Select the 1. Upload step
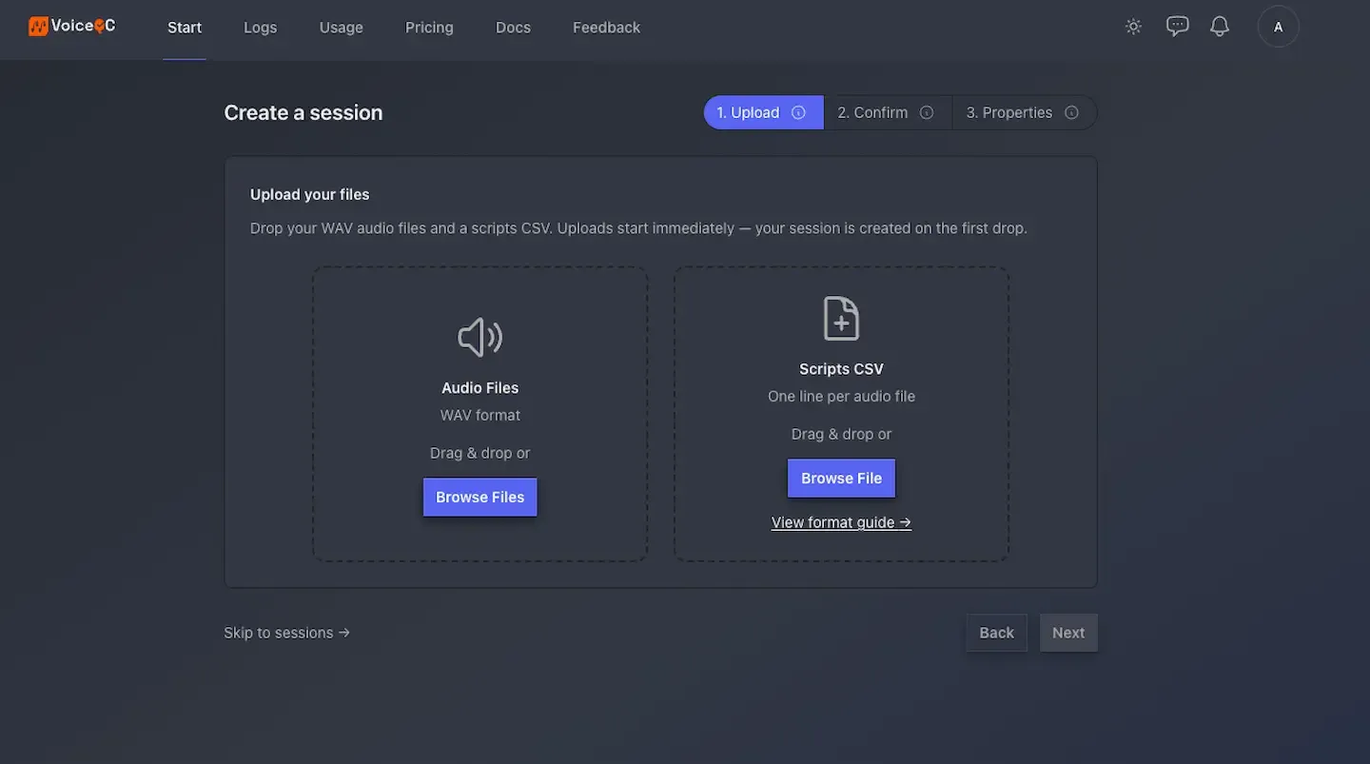The image size is (1370, 764). [x=763, y=112]
